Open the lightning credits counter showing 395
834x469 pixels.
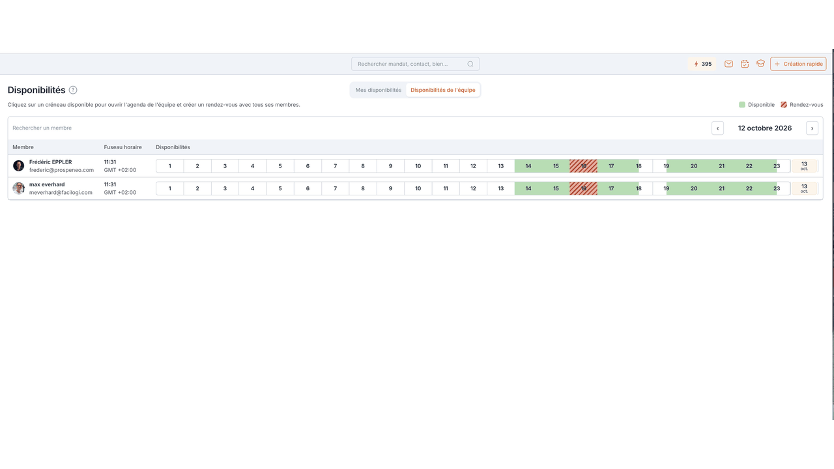(x=702, y=64)
